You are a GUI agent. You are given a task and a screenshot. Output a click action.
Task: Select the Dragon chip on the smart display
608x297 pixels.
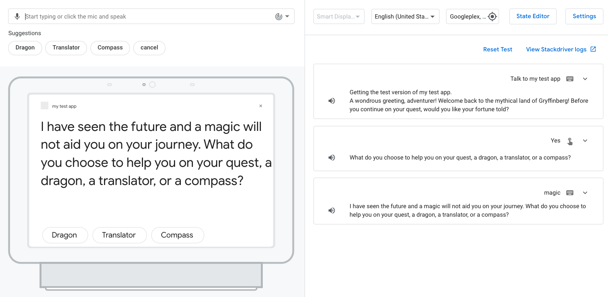tap(65, 235)
